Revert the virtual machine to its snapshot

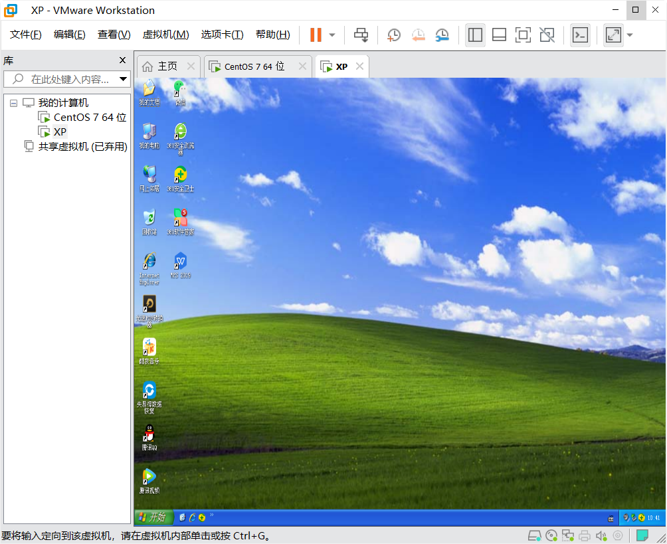pyautogui.click(x=418, y=35)
